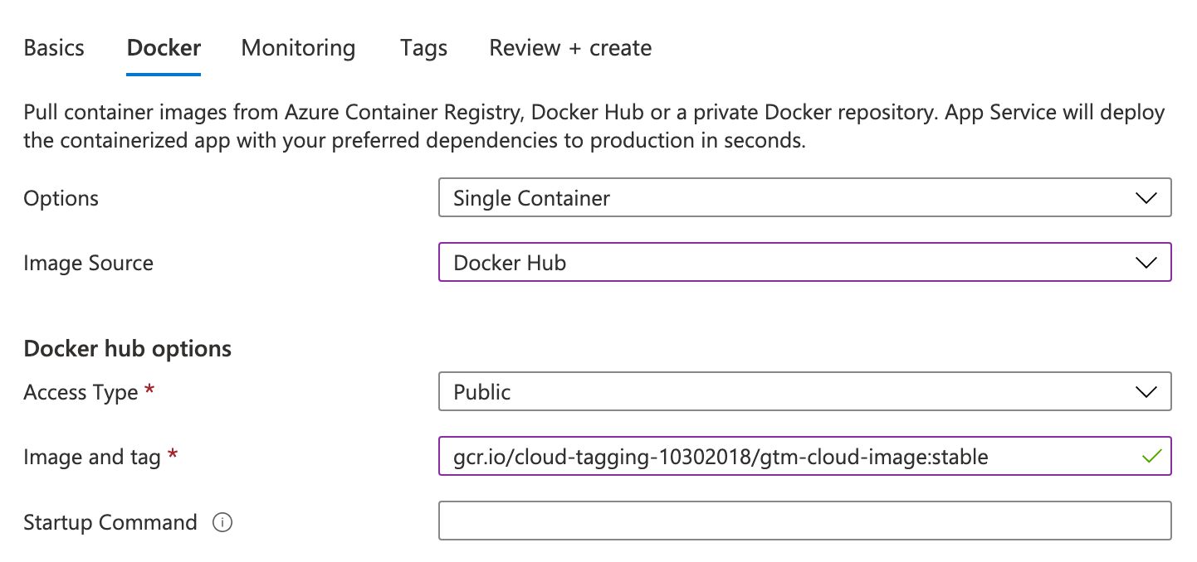
Task: Open the Monitoring tab
Action: (x=298, y=48)
